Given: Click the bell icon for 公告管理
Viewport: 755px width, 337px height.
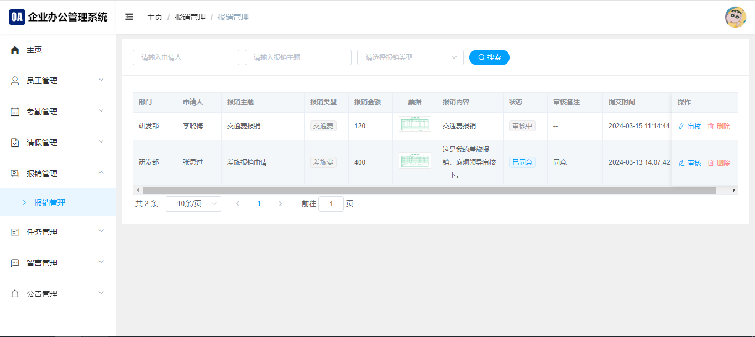Looking at the screenshot, I should (15, 294).
